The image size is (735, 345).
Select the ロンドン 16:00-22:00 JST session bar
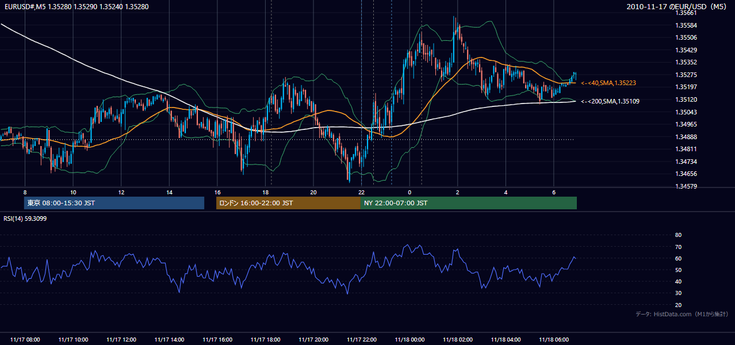(288, 203)
